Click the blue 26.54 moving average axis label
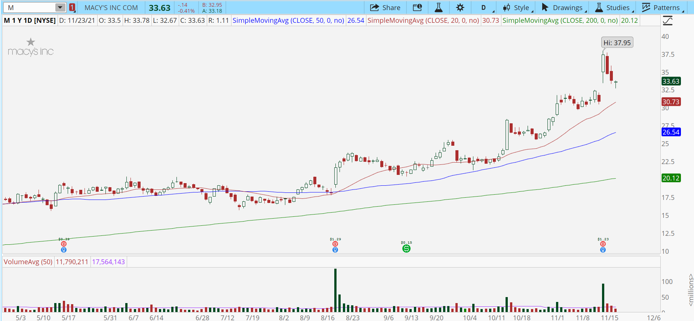This screenshot has width=694, height=321. 671,132
